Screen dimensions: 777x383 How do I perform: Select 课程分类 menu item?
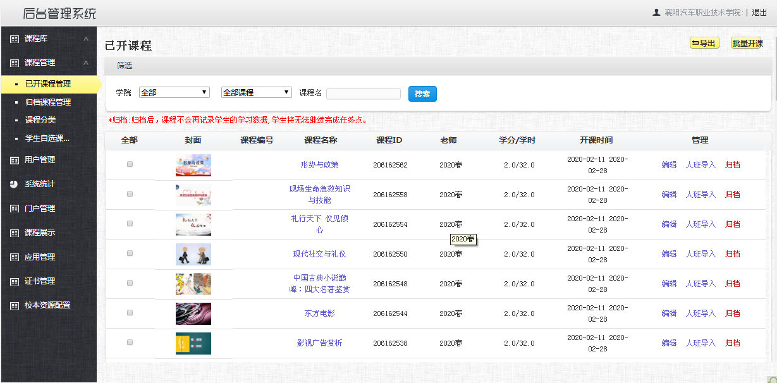coord(40,119)
